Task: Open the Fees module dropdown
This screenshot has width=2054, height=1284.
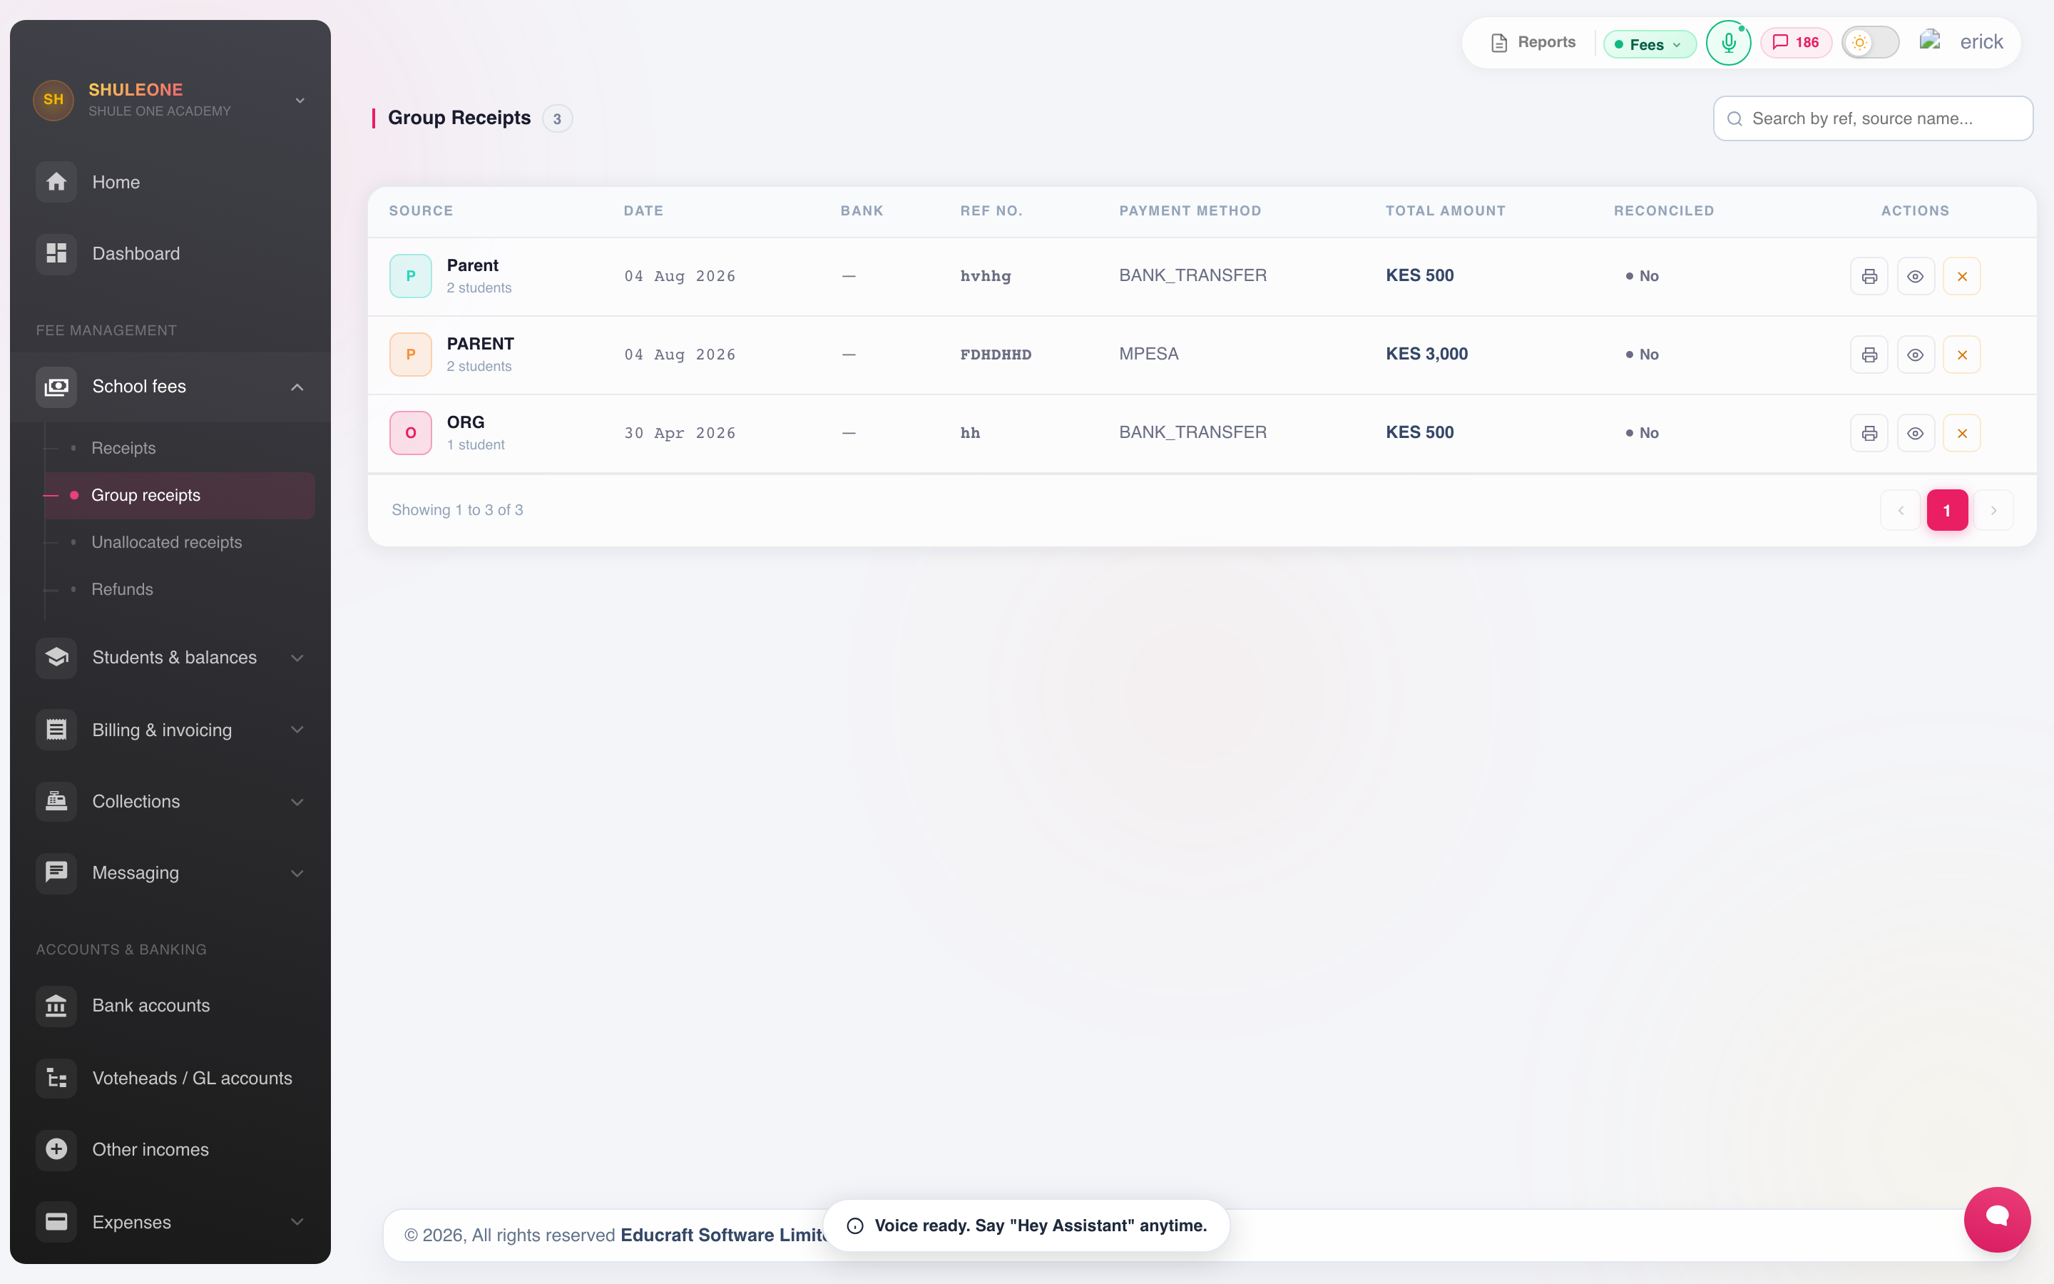Action: 1649,44
